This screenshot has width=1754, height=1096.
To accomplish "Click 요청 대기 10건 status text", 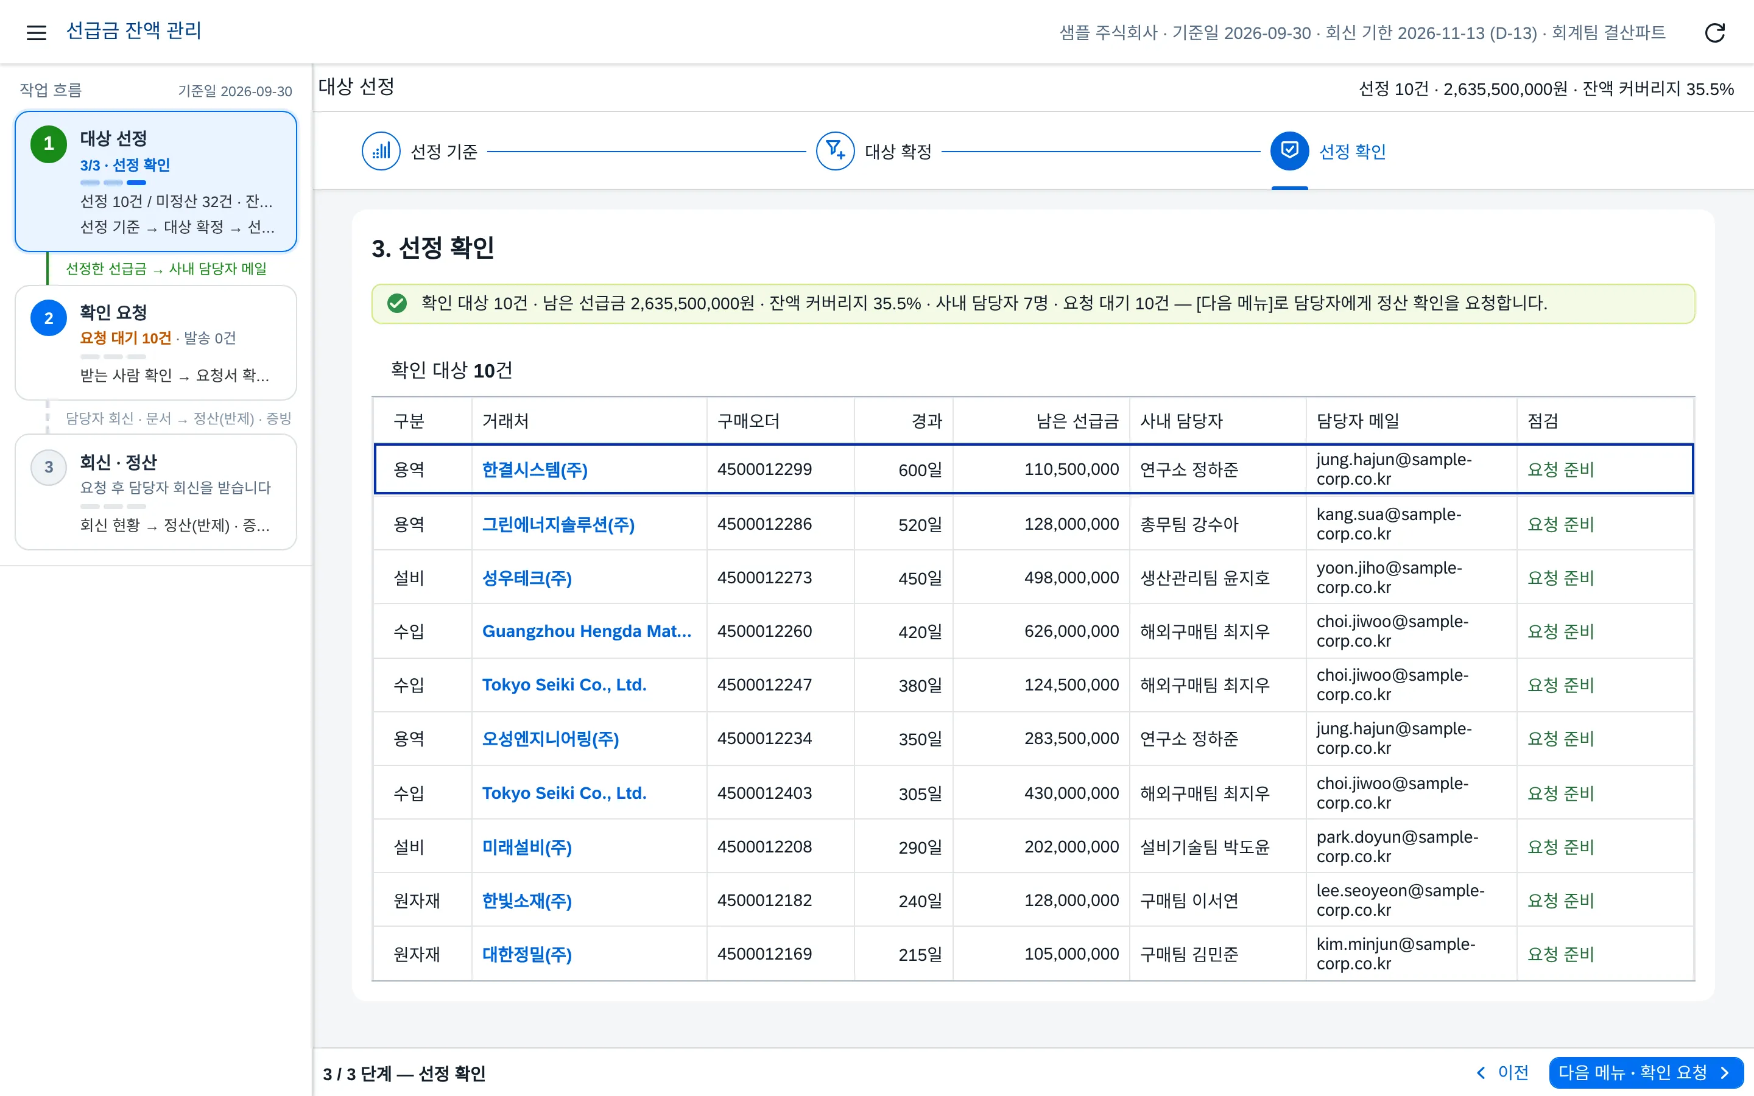I will (x=125, y=338).
